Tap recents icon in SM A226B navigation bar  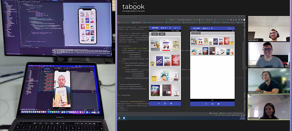(x=171, y=104)
